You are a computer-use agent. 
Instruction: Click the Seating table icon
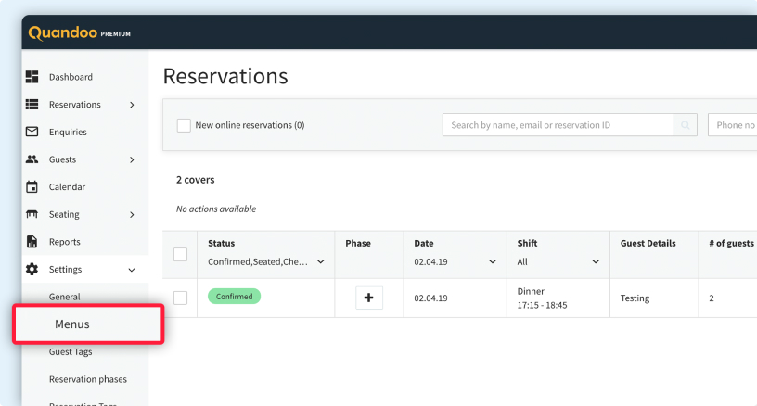coord(32,214)
